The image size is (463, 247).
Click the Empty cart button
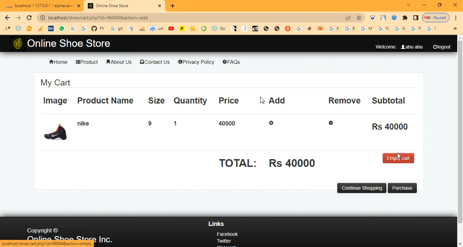pos(398,158)
